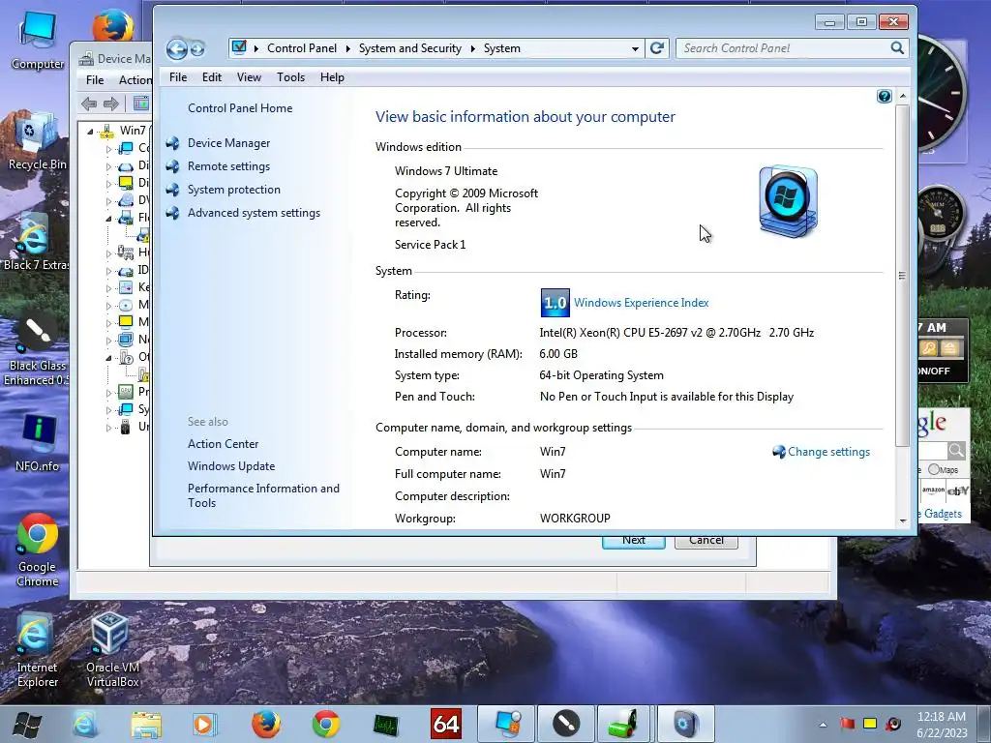Image resolution: width=991 pixels, height=743 pixels.
Task: Click System and Security in breadcrumb
Action: (410, 48)
